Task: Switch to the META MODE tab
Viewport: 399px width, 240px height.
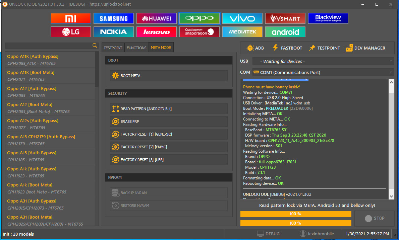Action: [161, 48]
